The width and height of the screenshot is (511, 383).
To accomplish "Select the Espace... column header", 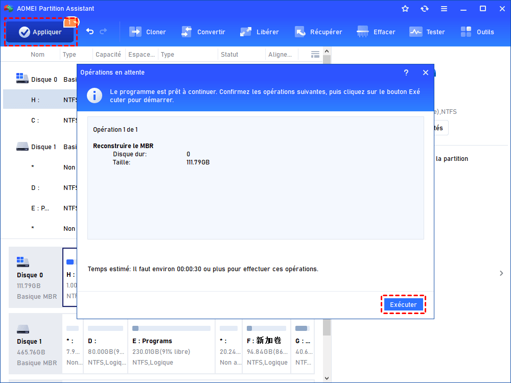I will (142, 55).
